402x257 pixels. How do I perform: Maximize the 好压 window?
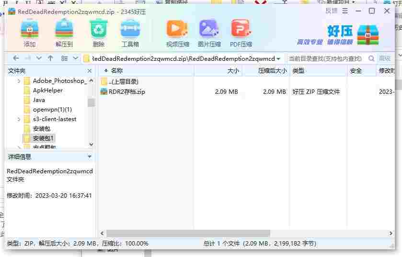pos(372,11)
